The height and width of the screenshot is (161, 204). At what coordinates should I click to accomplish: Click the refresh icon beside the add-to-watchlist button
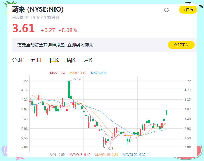point(166,10)
